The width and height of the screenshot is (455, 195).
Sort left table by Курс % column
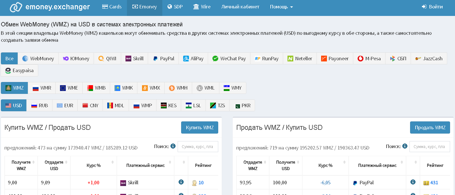pos(94,165)
